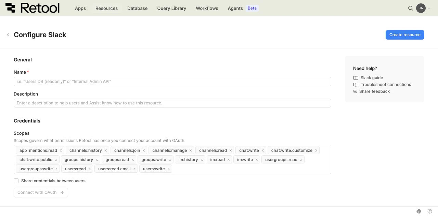This screenshot has height=216, width=438.
Task: Remove the groups:history scope
Action: [x=97, y=160]
